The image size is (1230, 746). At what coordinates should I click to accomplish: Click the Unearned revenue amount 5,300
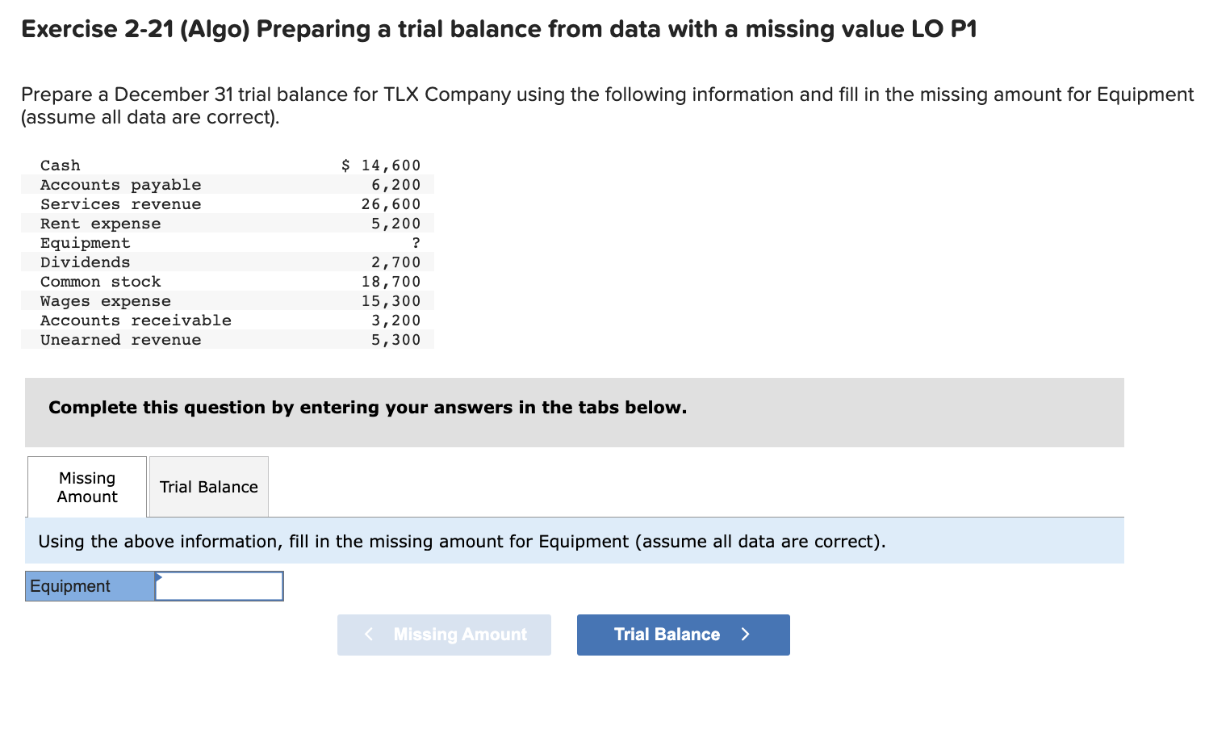(395, 339)
